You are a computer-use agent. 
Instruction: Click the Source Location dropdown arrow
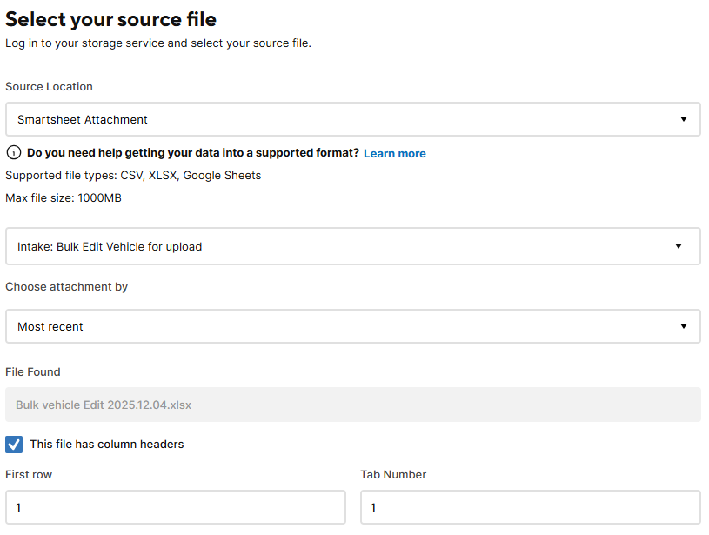coord(683,119)
